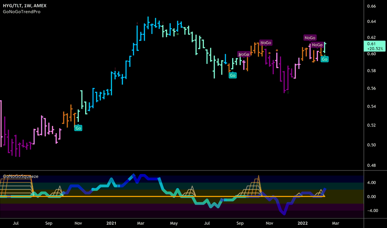387x228 pixels.
Task: Click the NoGo label near Oct 2021
Action: [266, 43]
